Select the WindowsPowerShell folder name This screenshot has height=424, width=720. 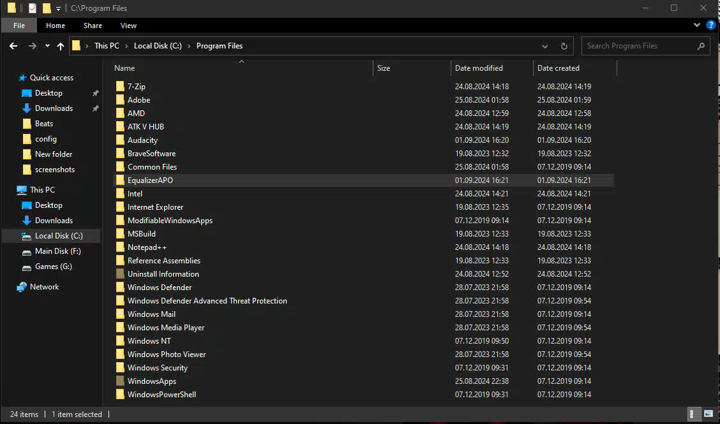point(161,394)
